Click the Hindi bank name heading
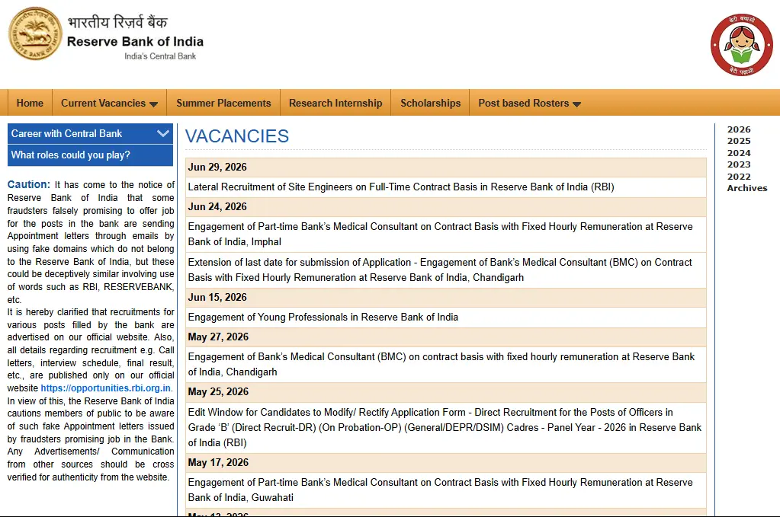780x517 pixels. 117,22
